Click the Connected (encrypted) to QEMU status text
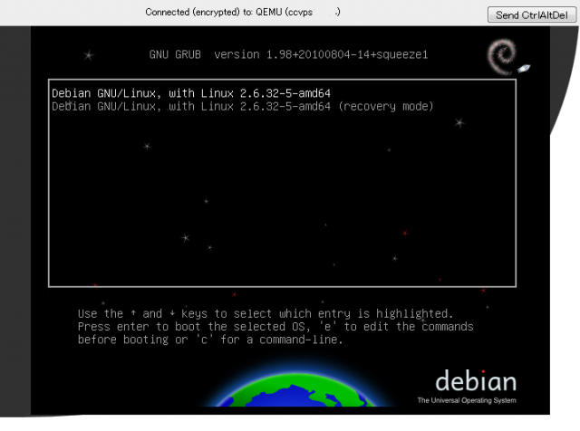This screenshot has height=431, width=580. [x=243, y=12]
